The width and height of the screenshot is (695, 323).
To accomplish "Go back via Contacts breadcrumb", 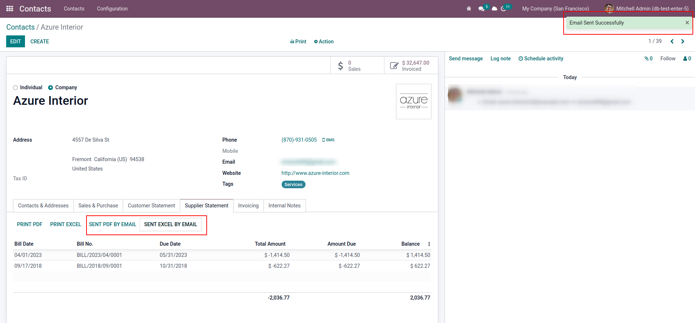I will tap(21, 27).
